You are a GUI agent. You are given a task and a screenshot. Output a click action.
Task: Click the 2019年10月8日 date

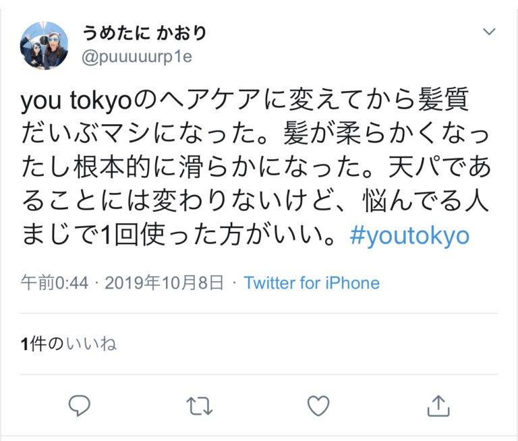point(164,283)
